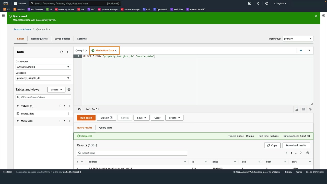
Task: Open the N. Virginia region dropdown
Action: click(x=280, y=3)
